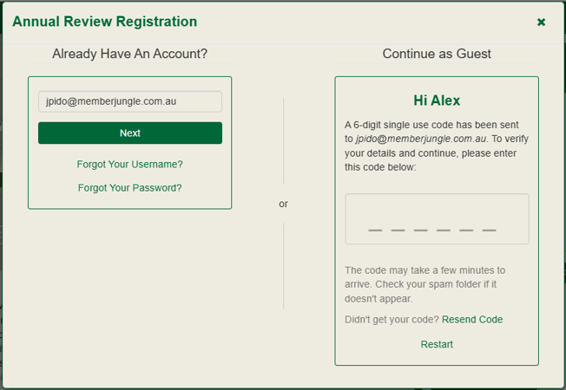Close the Annual Review Registration dialog

point(541,22)
